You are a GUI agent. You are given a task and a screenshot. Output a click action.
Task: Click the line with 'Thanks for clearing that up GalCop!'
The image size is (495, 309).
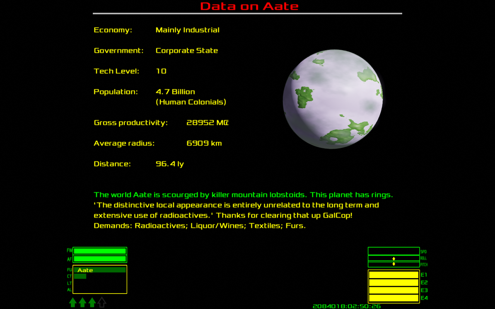[223, 216]
